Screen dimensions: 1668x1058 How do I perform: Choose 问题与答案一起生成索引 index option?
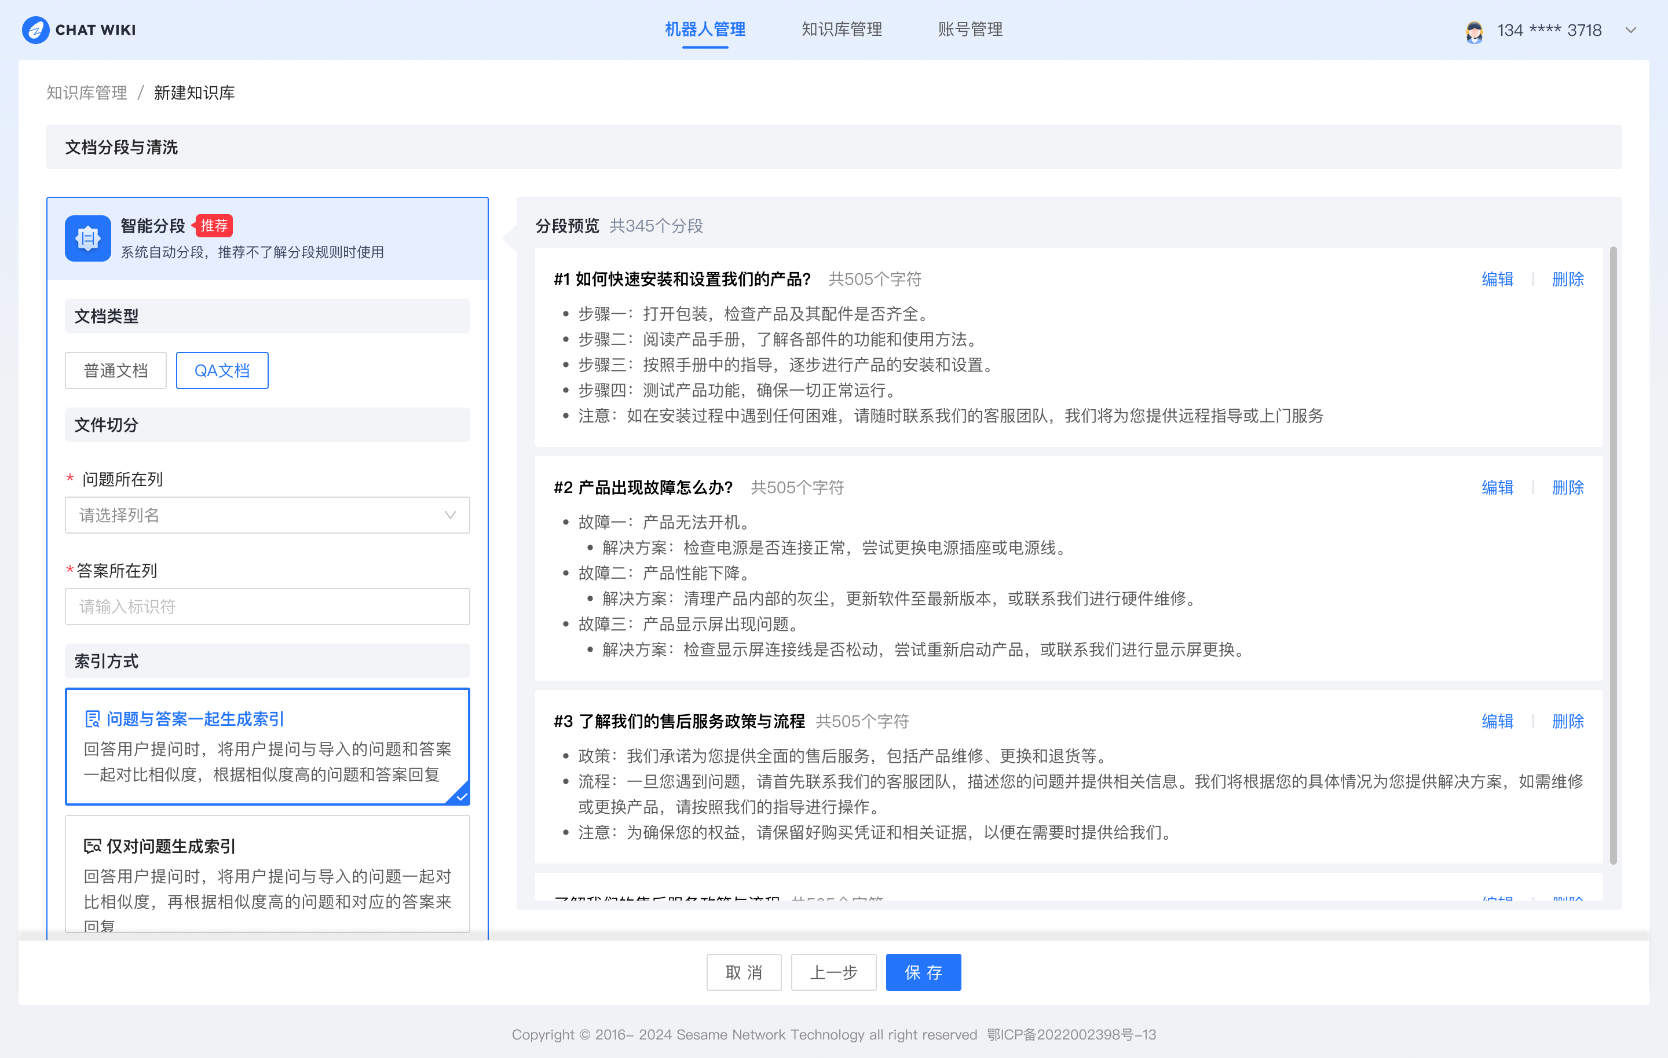pyautogui.click(x=268, y=747)
